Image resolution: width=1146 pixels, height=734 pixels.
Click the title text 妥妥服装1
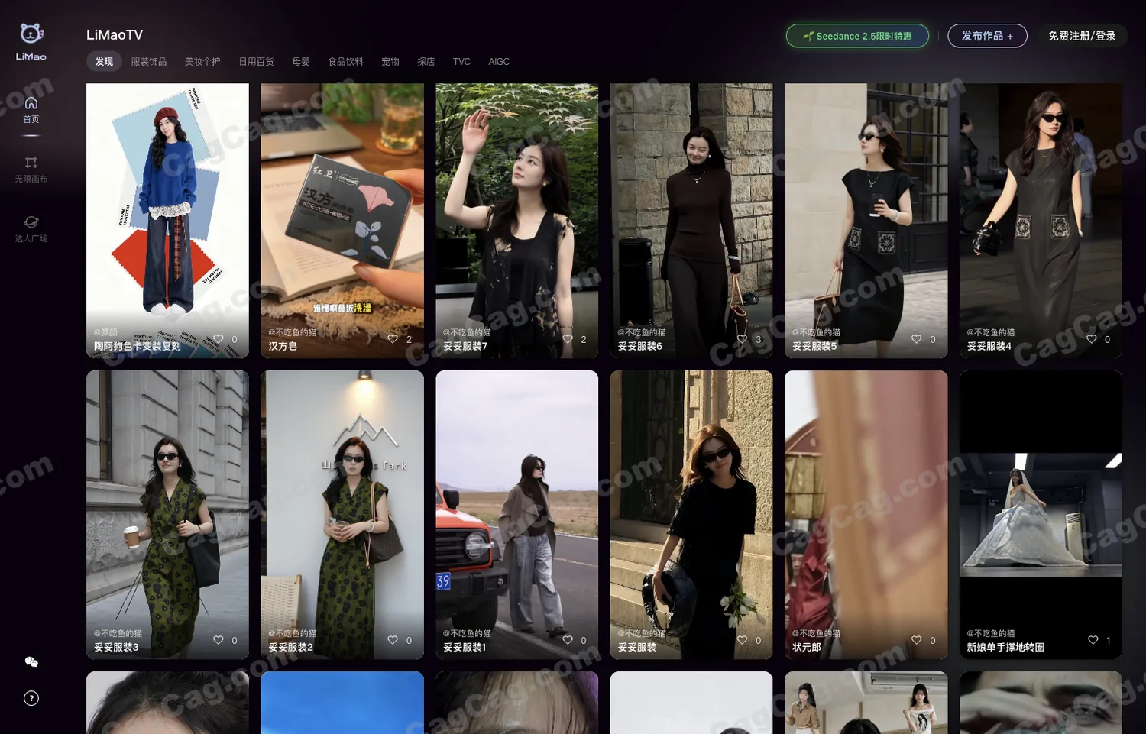(x=465, y=647)
